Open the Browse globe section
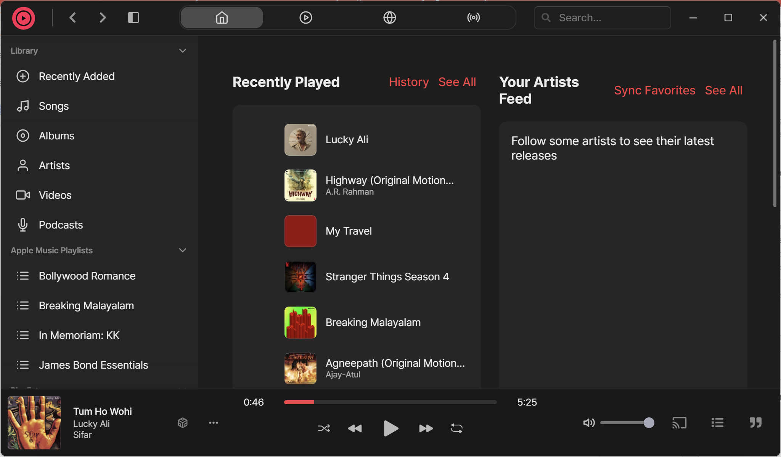 pyautogui.click(x=389, y=17)
